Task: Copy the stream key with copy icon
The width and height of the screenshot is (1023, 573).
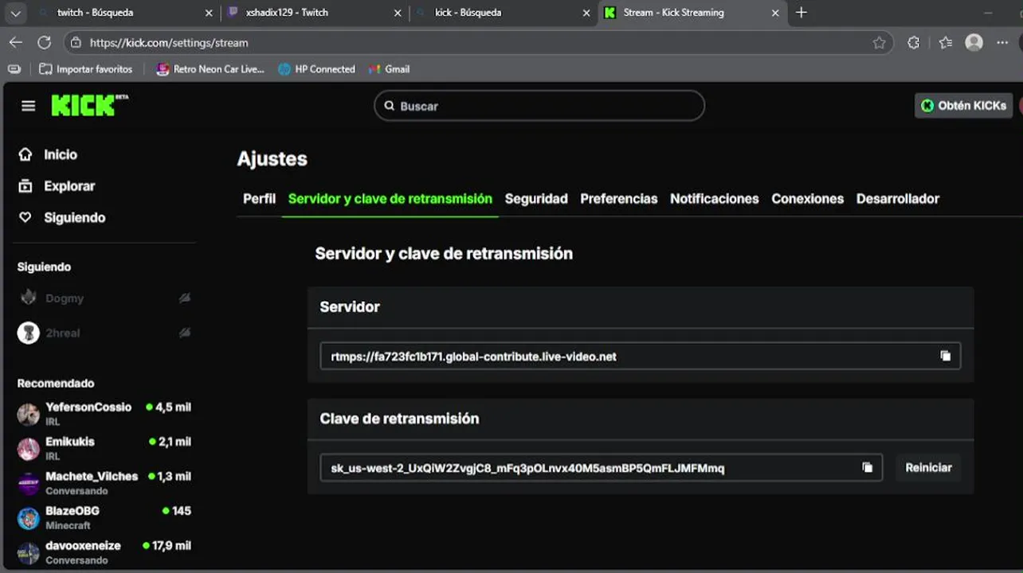Action: pos(867,467)
